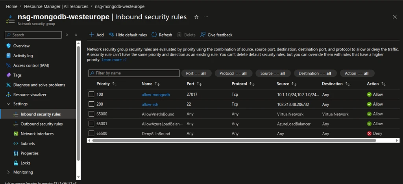Click the plus Add icon
This screenshot has height=184, width=403.
pos(91,35)
